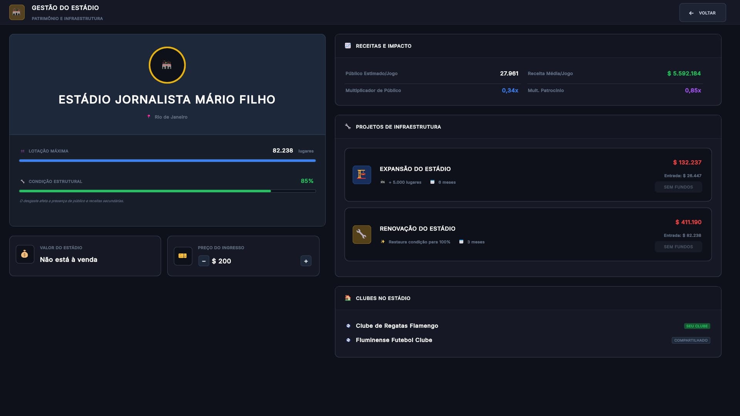Click the green Condição Estrutural progress bar

167,191
